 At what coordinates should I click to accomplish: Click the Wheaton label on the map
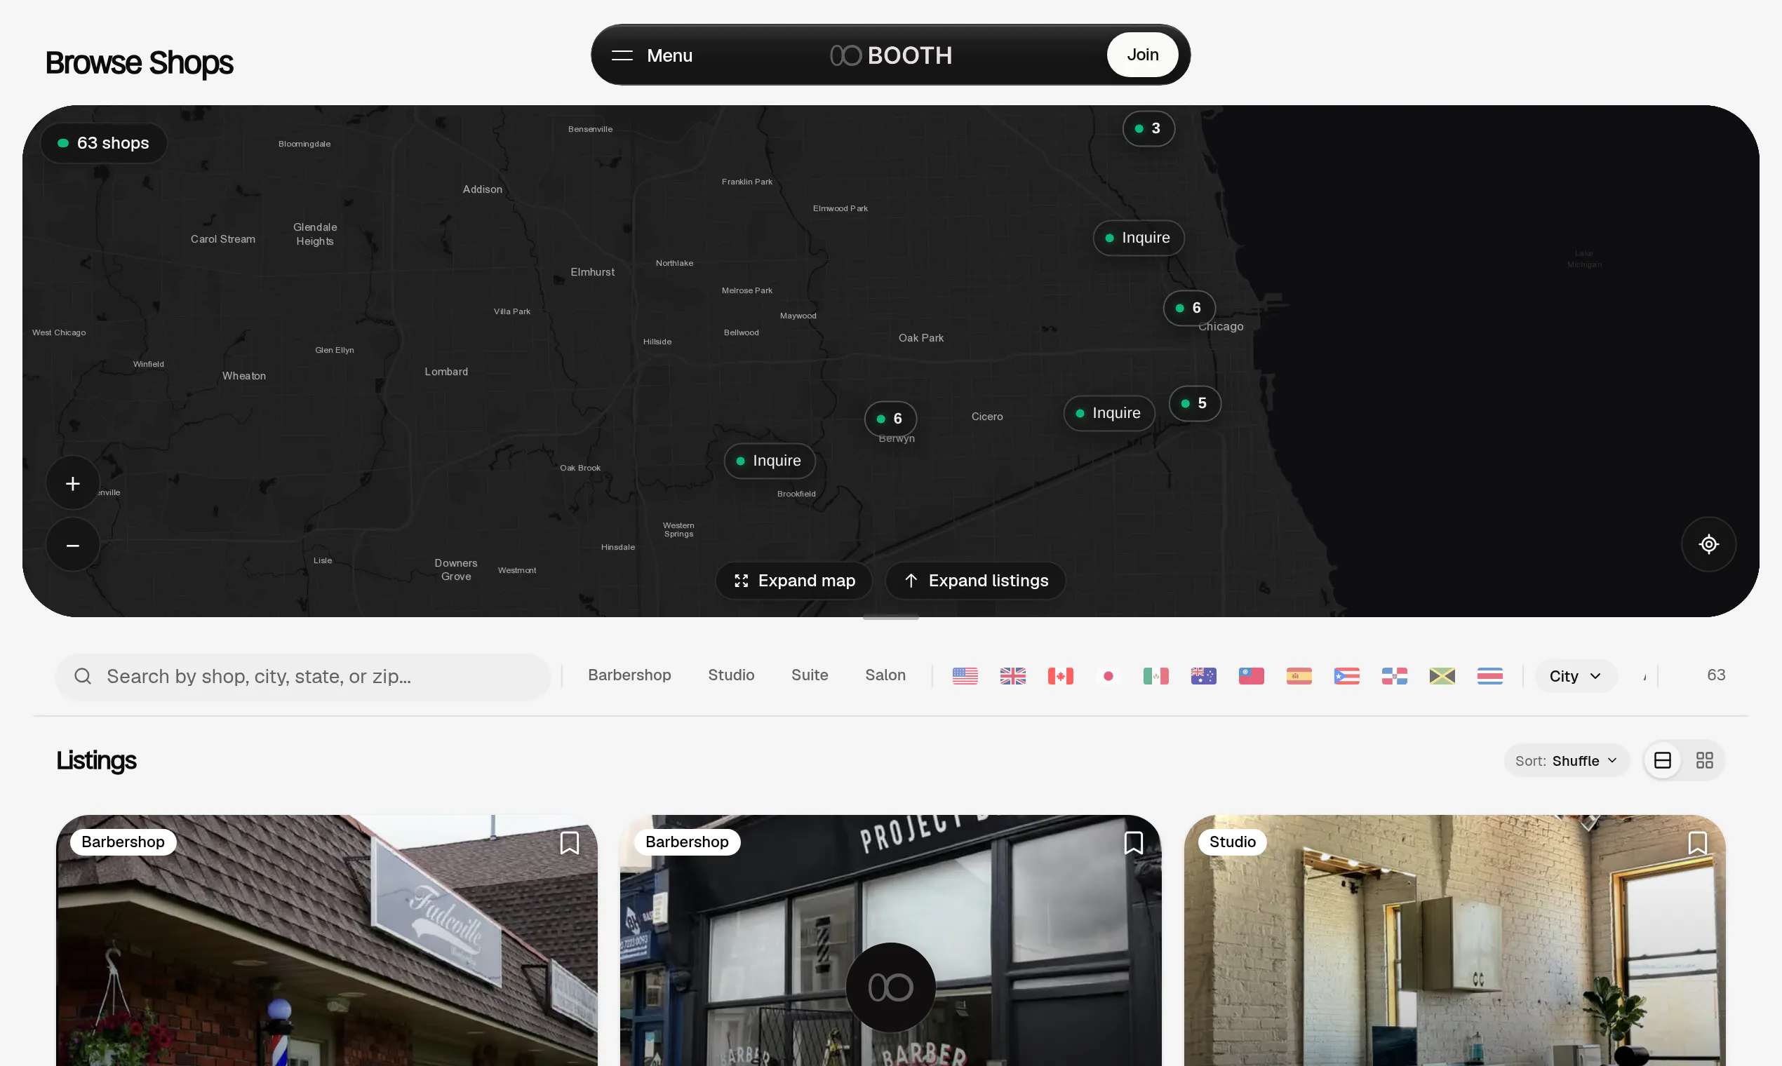(243, 376)
